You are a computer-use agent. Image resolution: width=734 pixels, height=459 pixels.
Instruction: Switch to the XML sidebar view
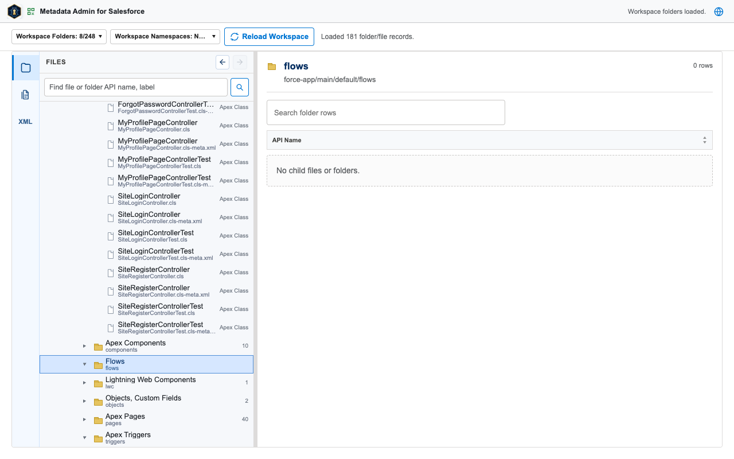tap(26, 122)
